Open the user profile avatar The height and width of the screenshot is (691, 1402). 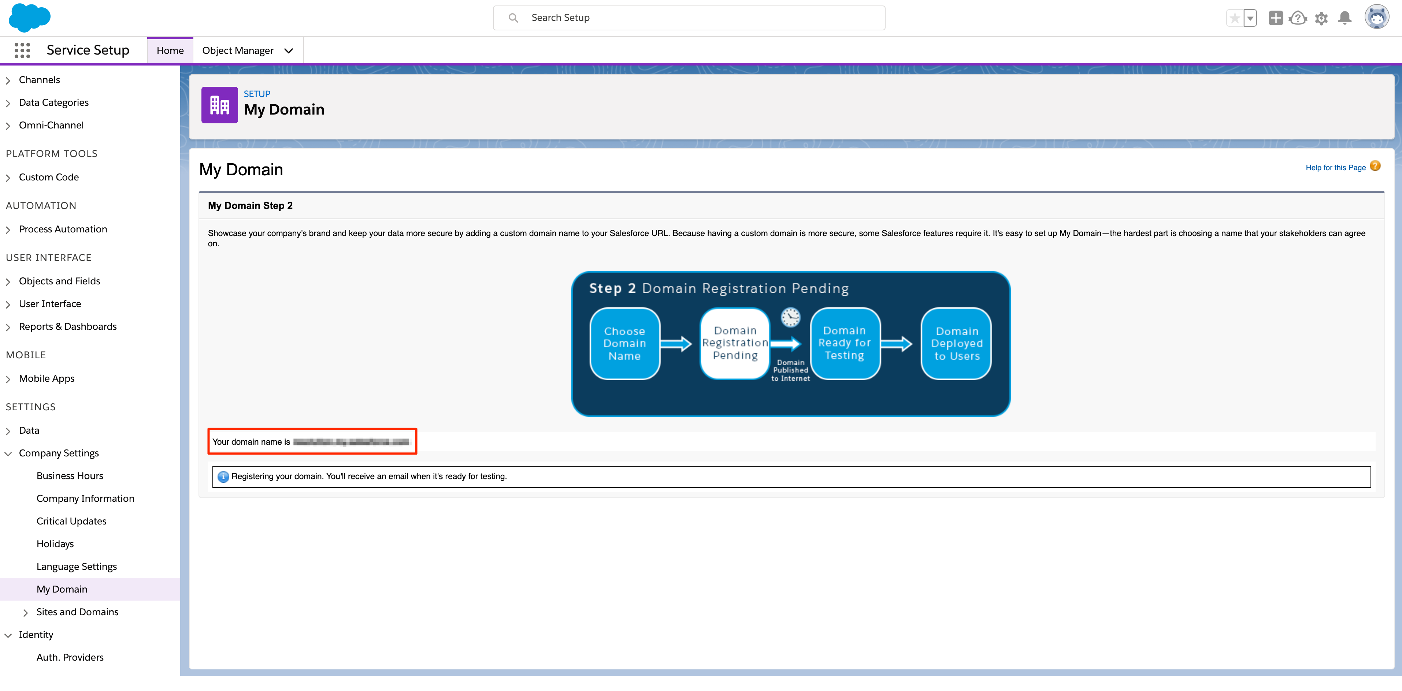point(1377,17)
